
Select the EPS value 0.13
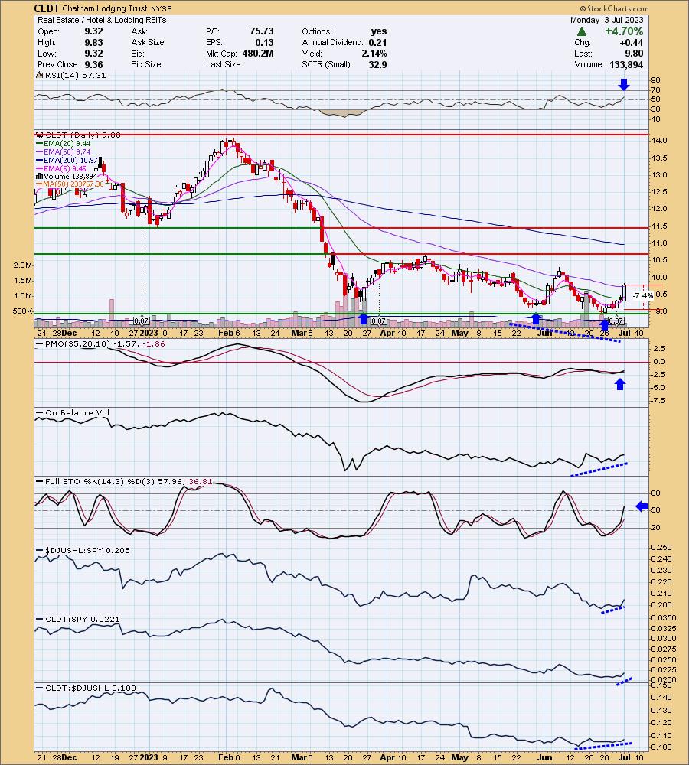click(x=264, y=42)
